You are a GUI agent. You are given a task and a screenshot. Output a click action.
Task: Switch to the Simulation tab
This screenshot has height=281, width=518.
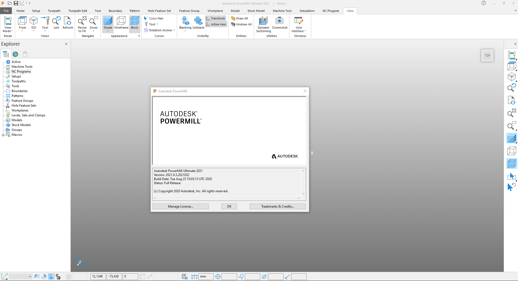307,11
